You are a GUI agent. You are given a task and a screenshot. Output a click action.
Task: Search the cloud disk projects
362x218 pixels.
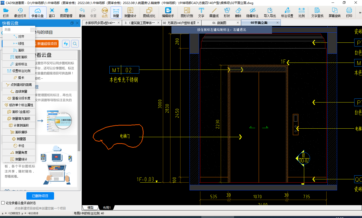point(75,44)
